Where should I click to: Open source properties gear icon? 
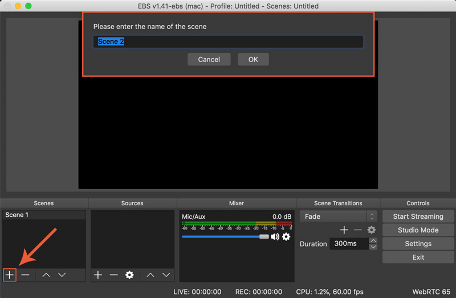click(x=129, y=275)
